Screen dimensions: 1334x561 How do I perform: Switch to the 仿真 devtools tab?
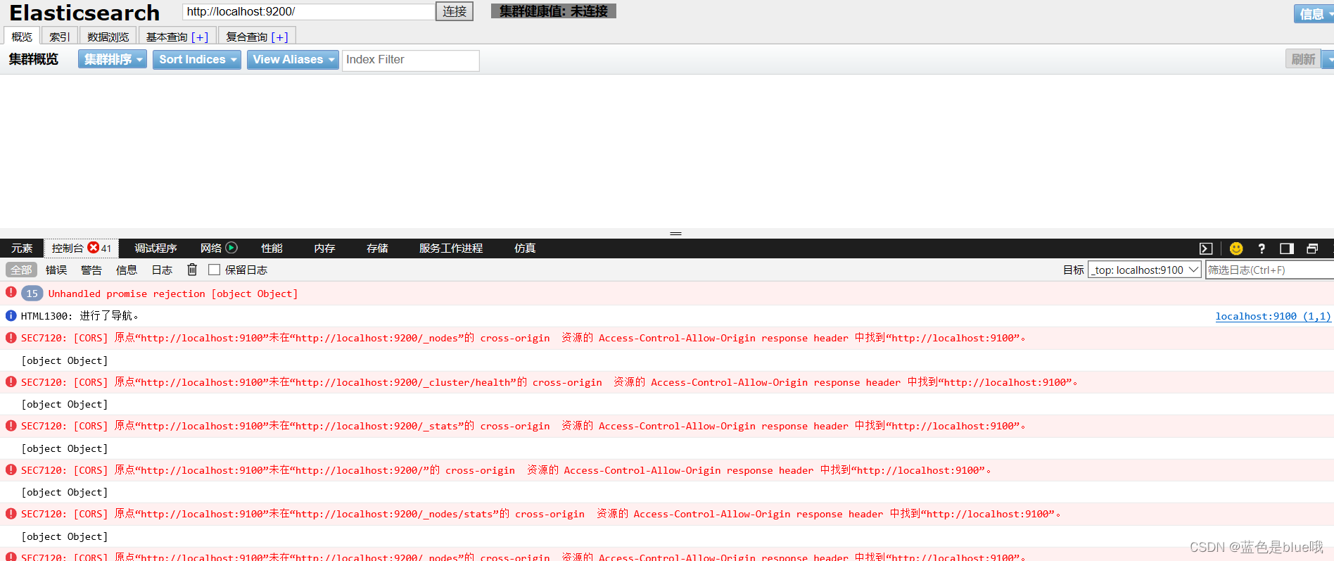coord(525,248)
